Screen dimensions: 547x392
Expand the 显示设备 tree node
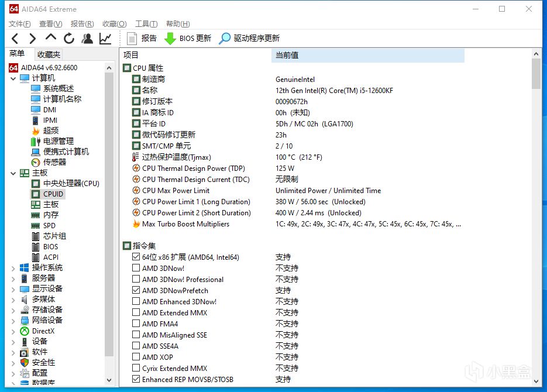(13, 289)
